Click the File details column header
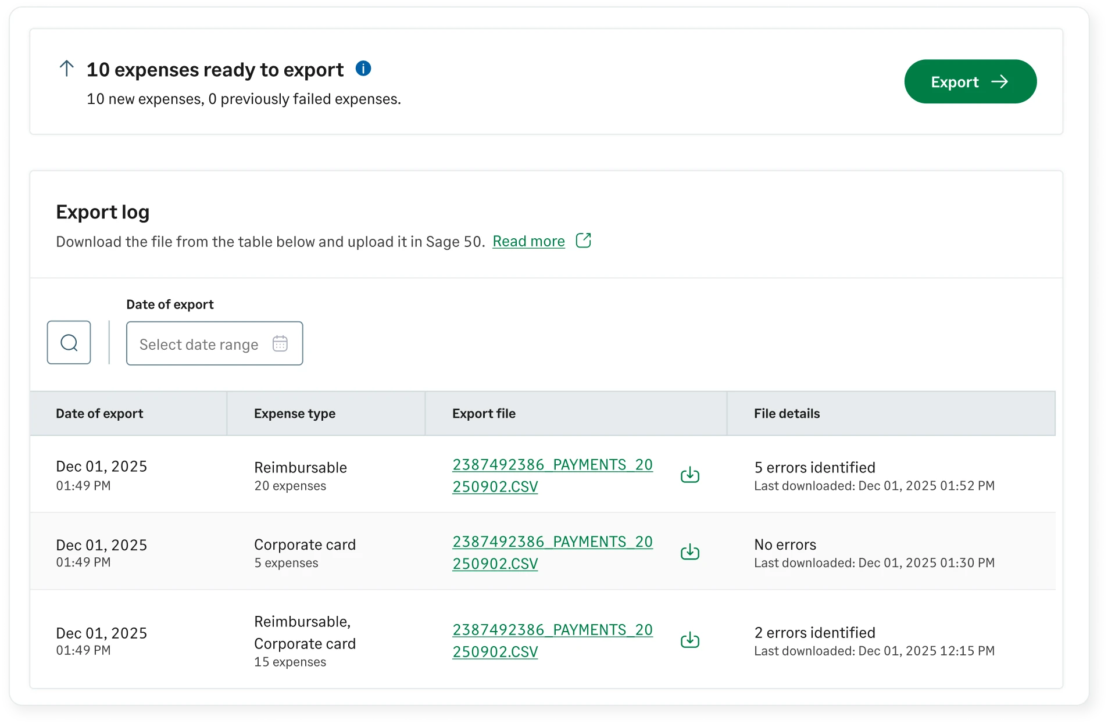The height and width of the screenshot is (724, 1108). [787, 413]
